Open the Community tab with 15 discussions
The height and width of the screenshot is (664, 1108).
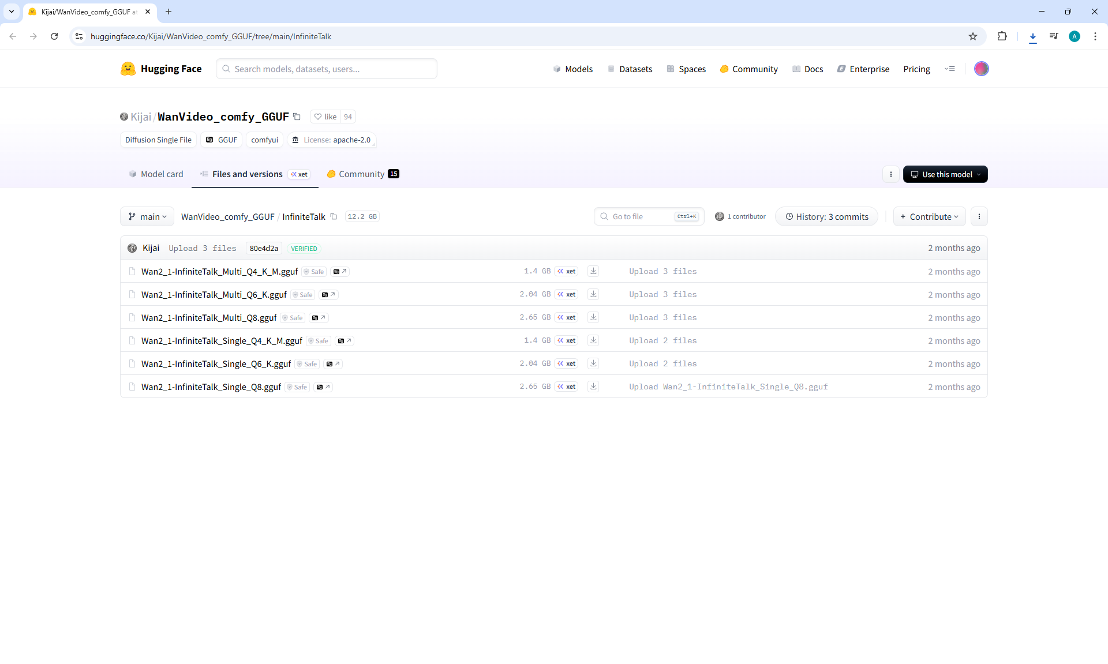[x=363, y=174]
